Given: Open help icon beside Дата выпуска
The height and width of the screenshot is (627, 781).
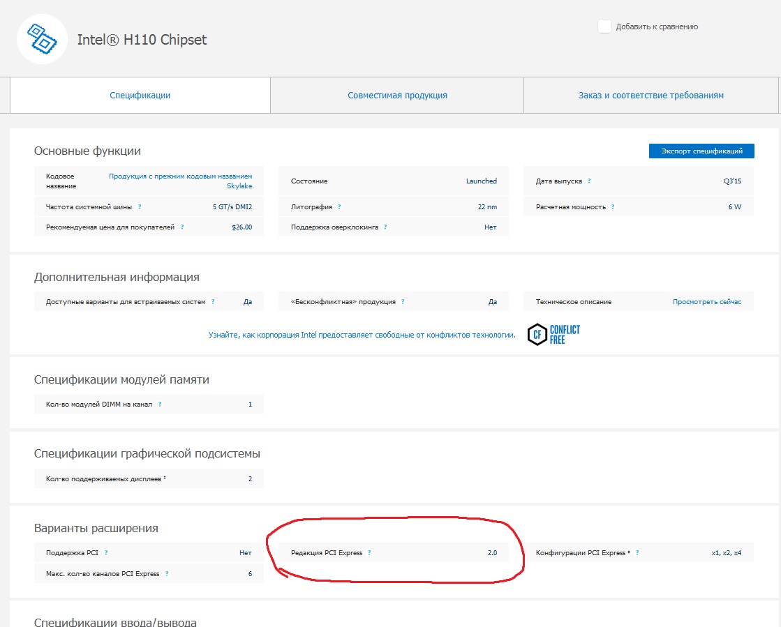Looking at the screenshot, I should 589,181.
